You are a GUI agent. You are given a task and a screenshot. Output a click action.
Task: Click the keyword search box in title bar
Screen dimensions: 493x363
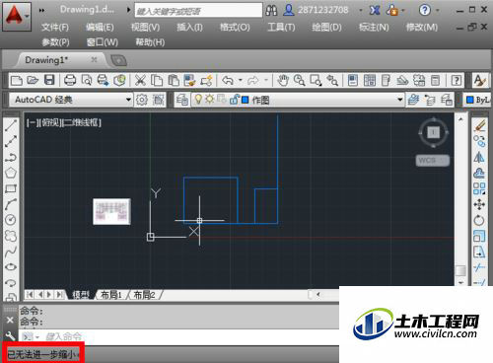[198, 11]
